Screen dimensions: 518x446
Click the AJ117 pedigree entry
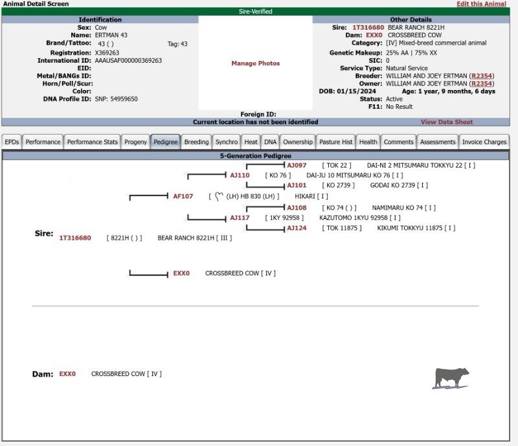point(240,218)
